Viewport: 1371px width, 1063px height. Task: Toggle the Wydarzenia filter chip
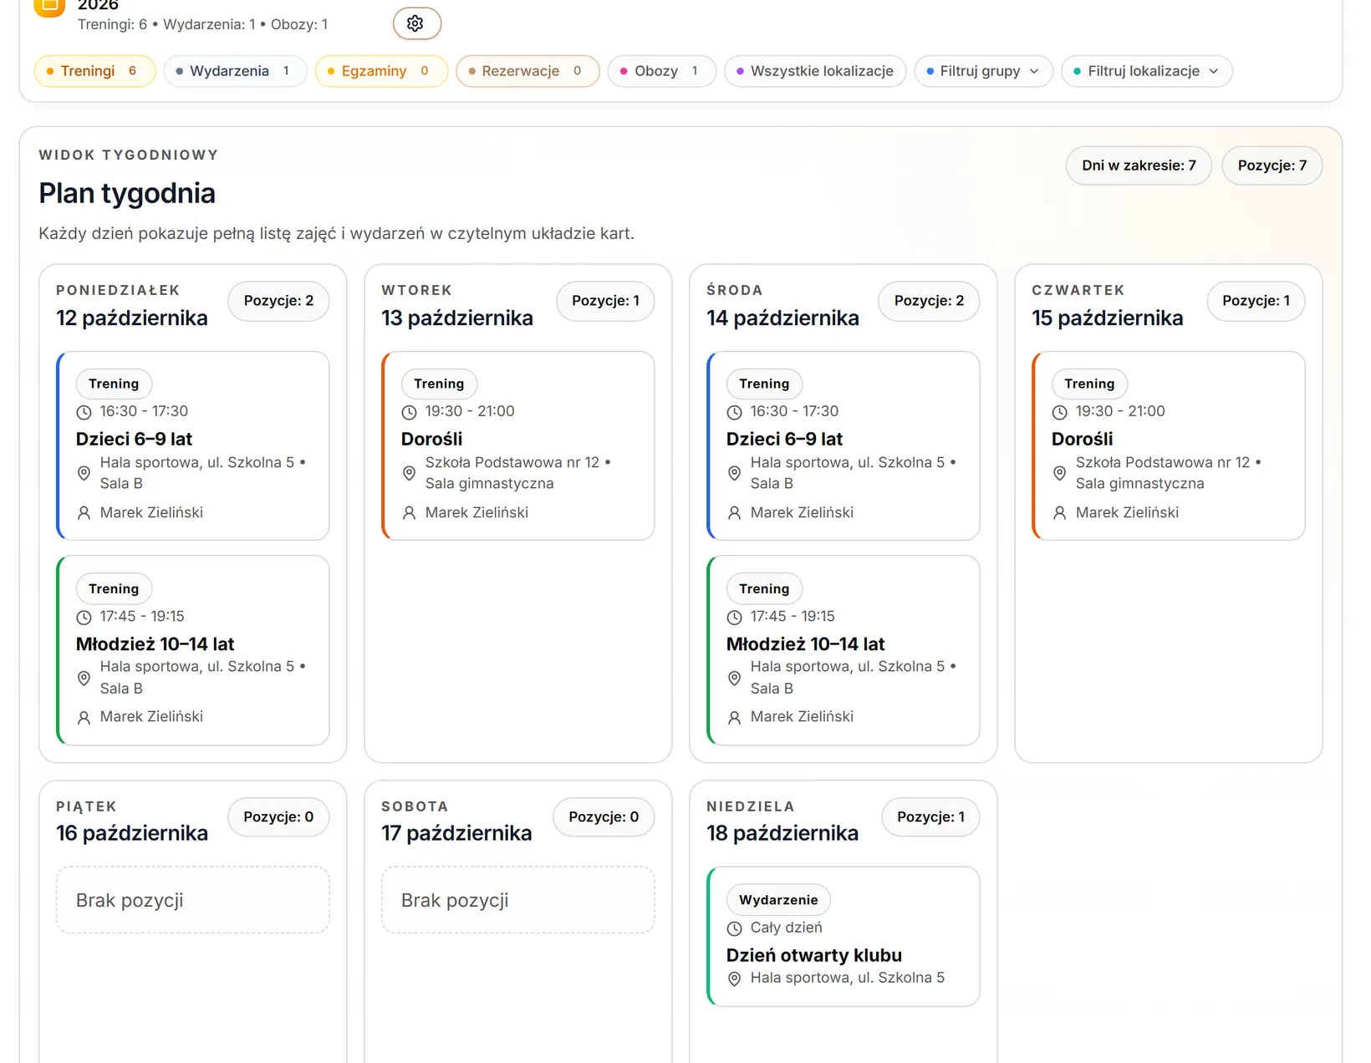(x=235, y=71)
